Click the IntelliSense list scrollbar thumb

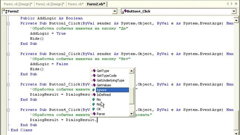(132, 96)
